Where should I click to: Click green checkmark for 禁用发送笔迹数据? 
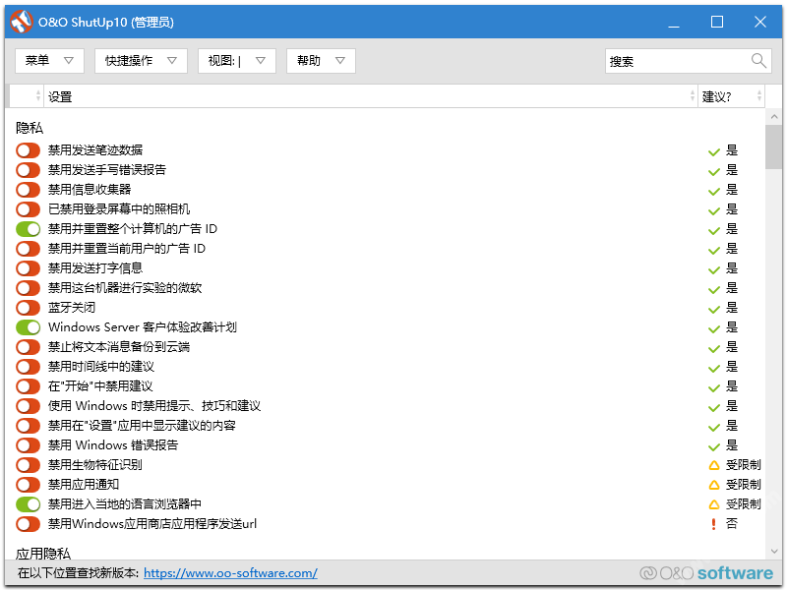pos(714,152)
